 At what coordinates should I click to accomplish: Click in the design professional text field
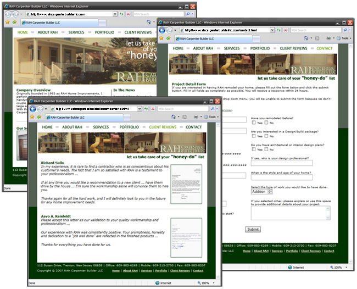(x=282, y=163)
